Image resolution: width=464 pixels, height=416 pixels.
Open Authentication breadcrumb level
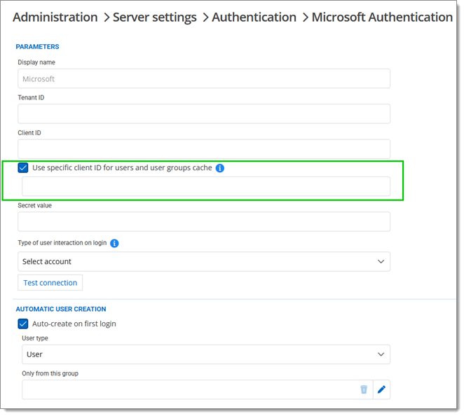pos(254,17)
